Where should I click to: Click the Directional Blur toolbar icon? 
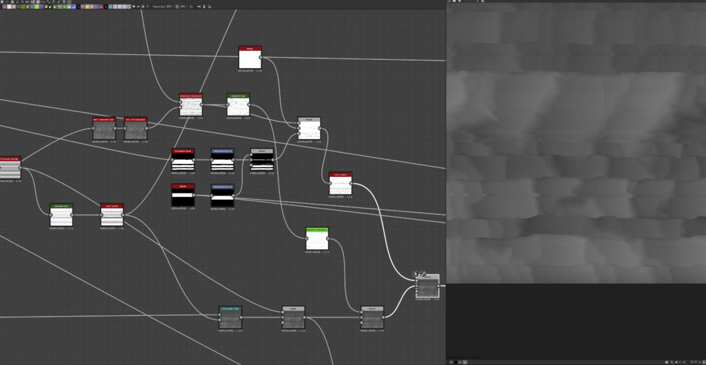[x=28, y=7]
